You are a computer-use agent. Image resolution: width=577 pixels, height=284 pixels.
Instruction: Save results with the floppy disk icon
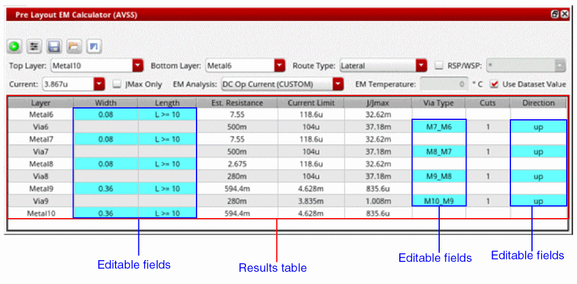[54, 46]
